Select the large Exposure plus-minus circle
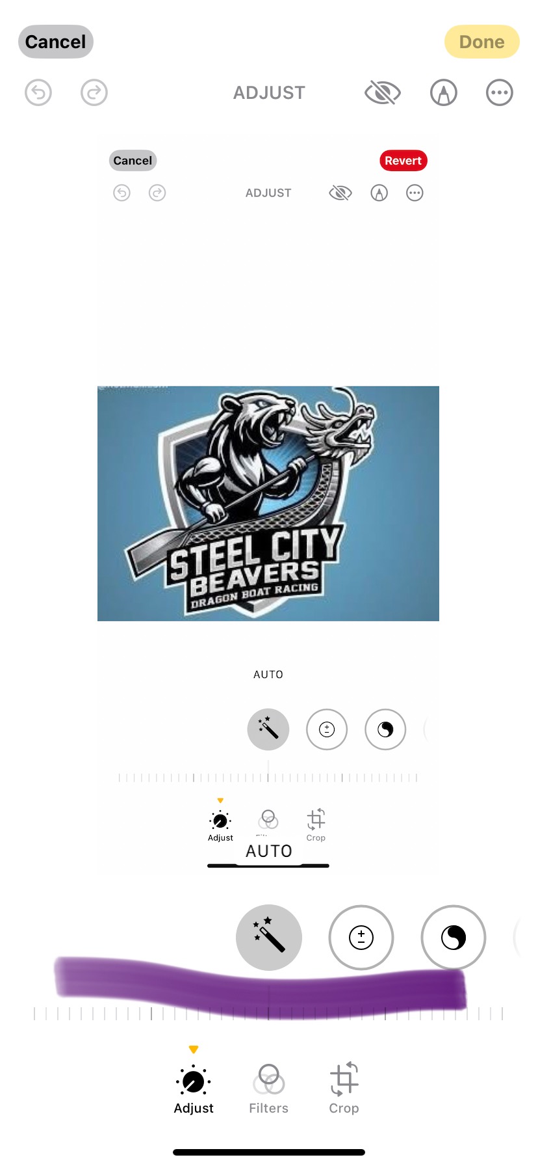This screenshot has width=538, height=1166. [361, 938]
